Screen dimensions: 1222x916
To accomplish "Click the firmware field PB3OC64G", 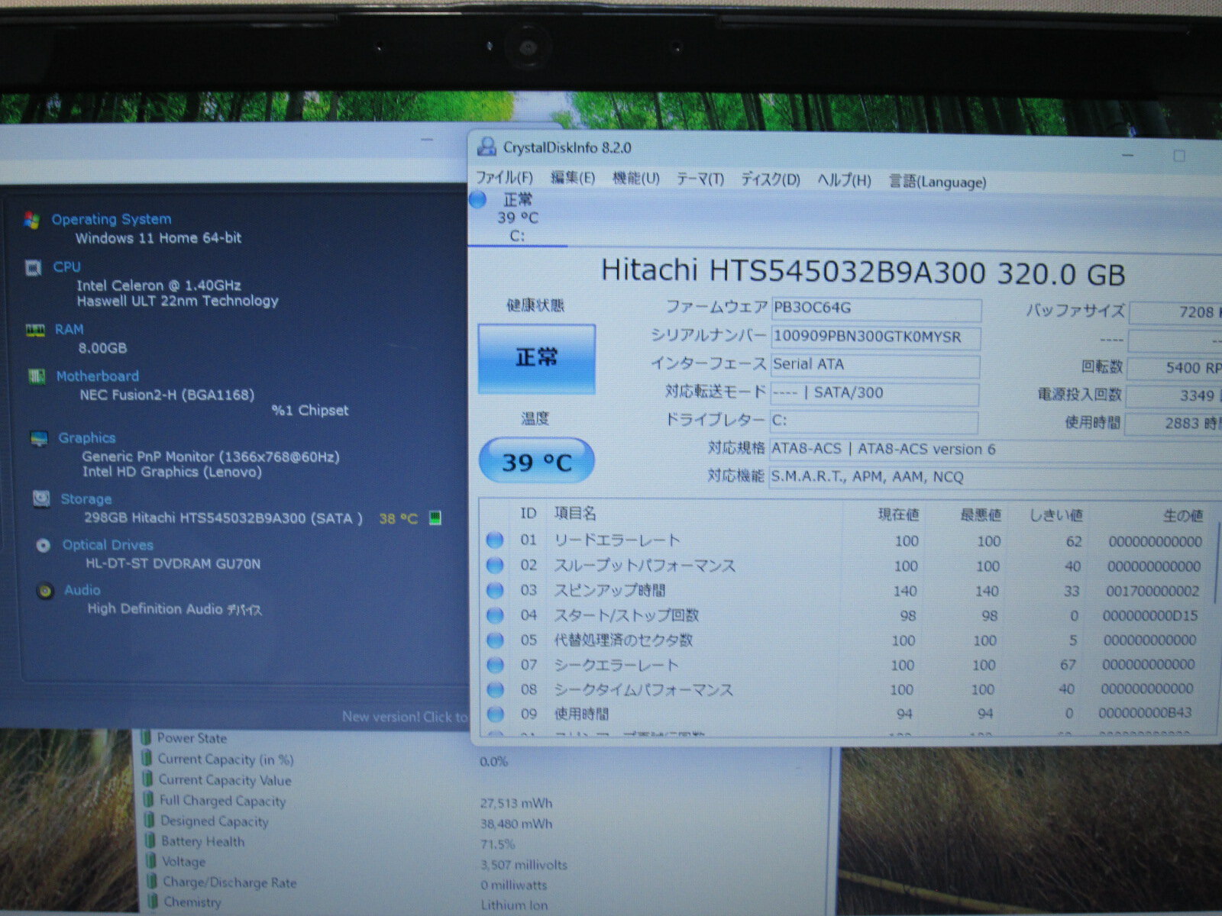I will 876,308.
